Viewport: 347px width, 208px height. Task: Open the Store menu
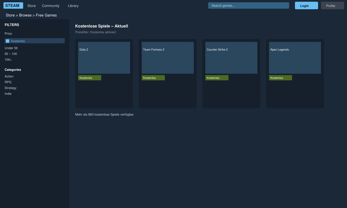tap(32, 6)
